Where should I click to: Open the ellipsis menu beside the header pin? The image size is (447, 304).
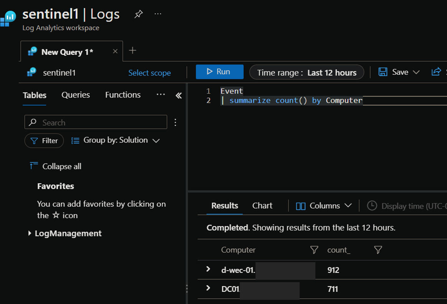[158, 14]
